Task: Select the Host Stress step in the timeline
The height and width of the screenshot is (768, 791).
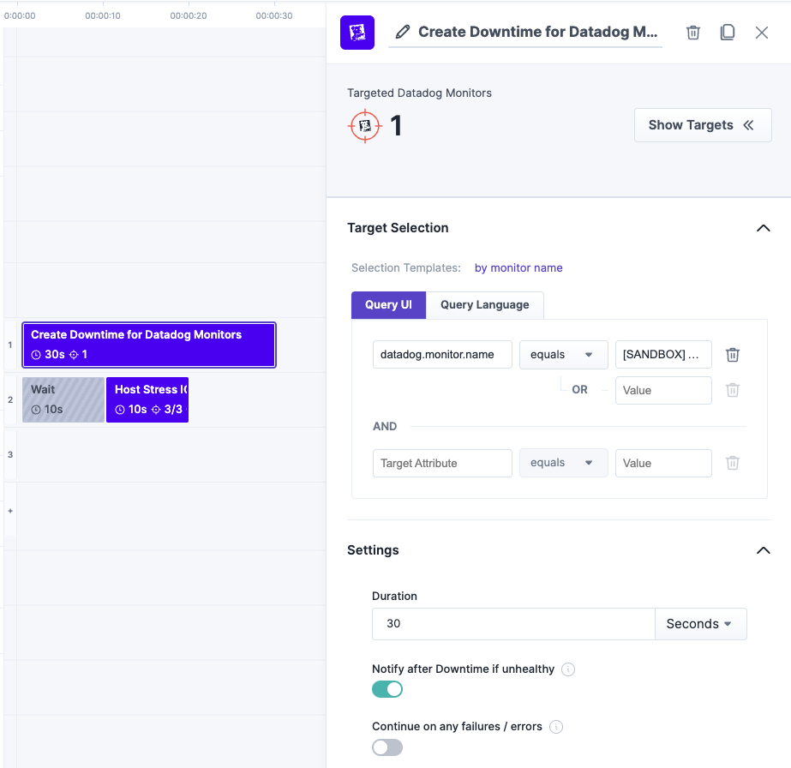Action: tap(147, 399)
